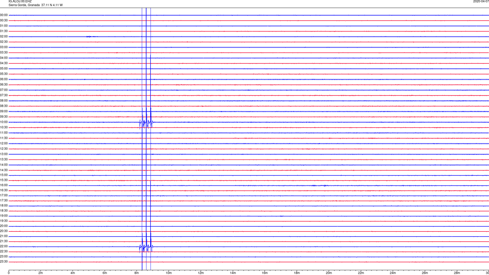Select the 04:30 trace time label
The image size is (489, 275).
(4, 63)
